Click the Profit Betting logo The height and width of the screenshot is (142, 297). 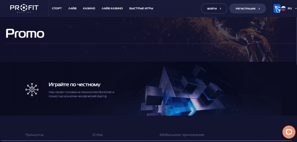[x=24, y=8]
